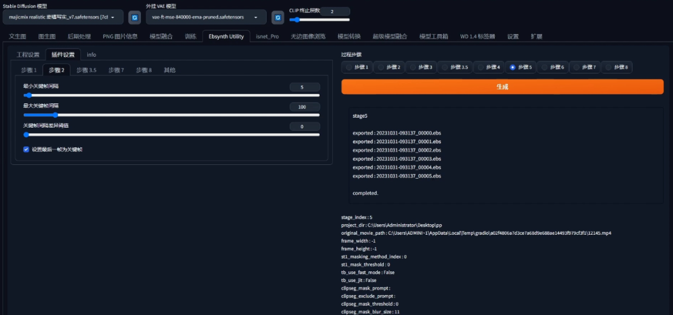Viewport: 673px width, 315px height.
Task: Switch to the 工程设置 sub-tab
Action: coord(28,54)
